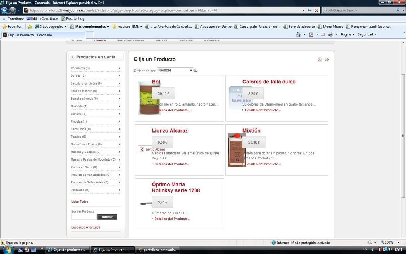Click the error warning icon in status bar

coord(3,243)
